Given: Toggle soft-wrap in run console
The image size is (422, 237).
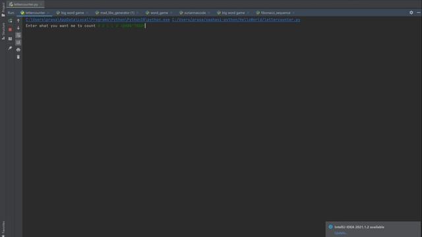Looking at the screenshot, I should [x=18, y=36].
